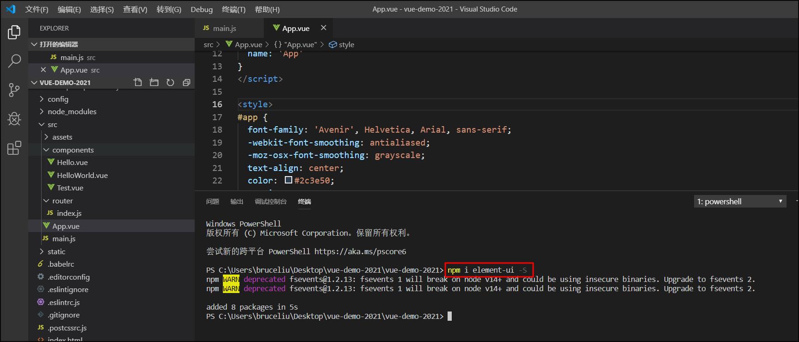Open the 转到(G) menu
The image size is (799, 342).
(x=169, y=9)
